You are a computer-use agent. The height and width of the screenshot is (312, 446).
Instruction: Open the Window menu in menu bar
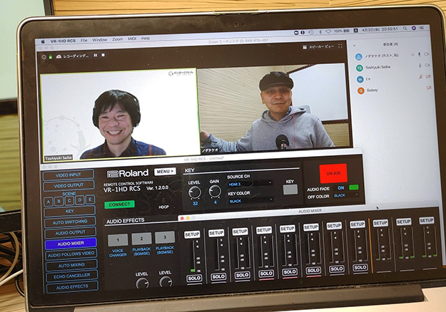[99, 39]
